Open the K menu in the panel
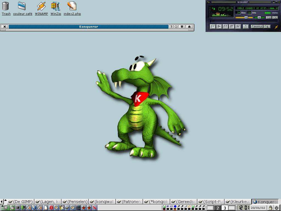The image size is (281, 211). [x=5, y=208]
